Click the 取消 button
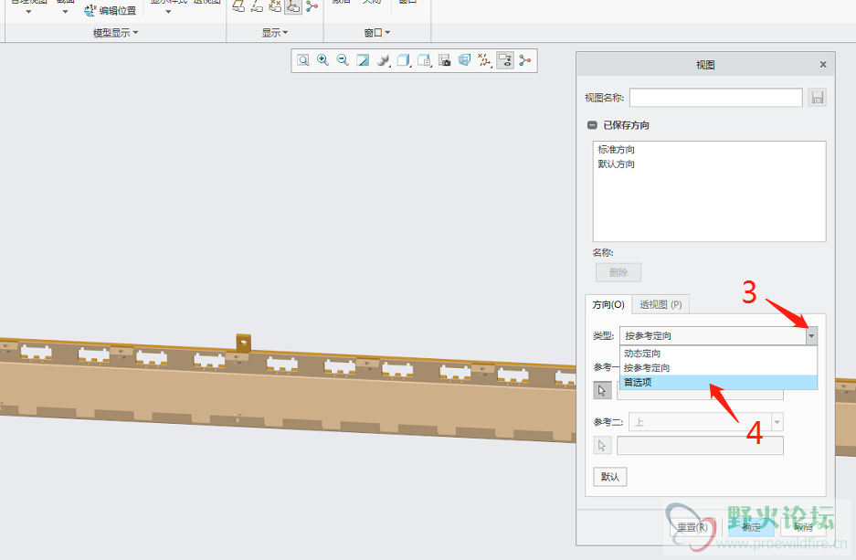Viewport: 856px width, 560px height. click(x=803, y=527)
